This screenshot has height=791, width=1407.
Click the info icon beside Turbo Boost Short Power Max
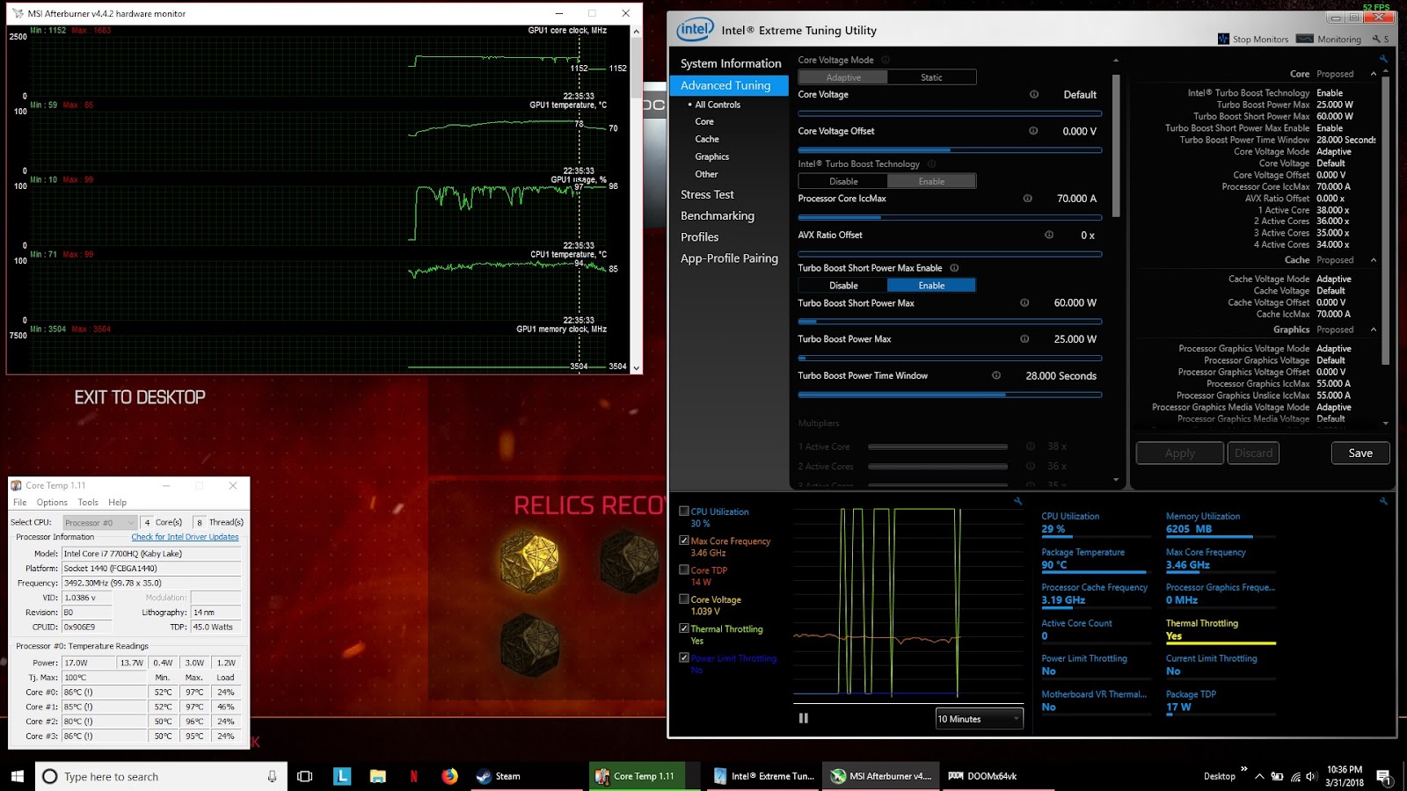point(1024,302)
